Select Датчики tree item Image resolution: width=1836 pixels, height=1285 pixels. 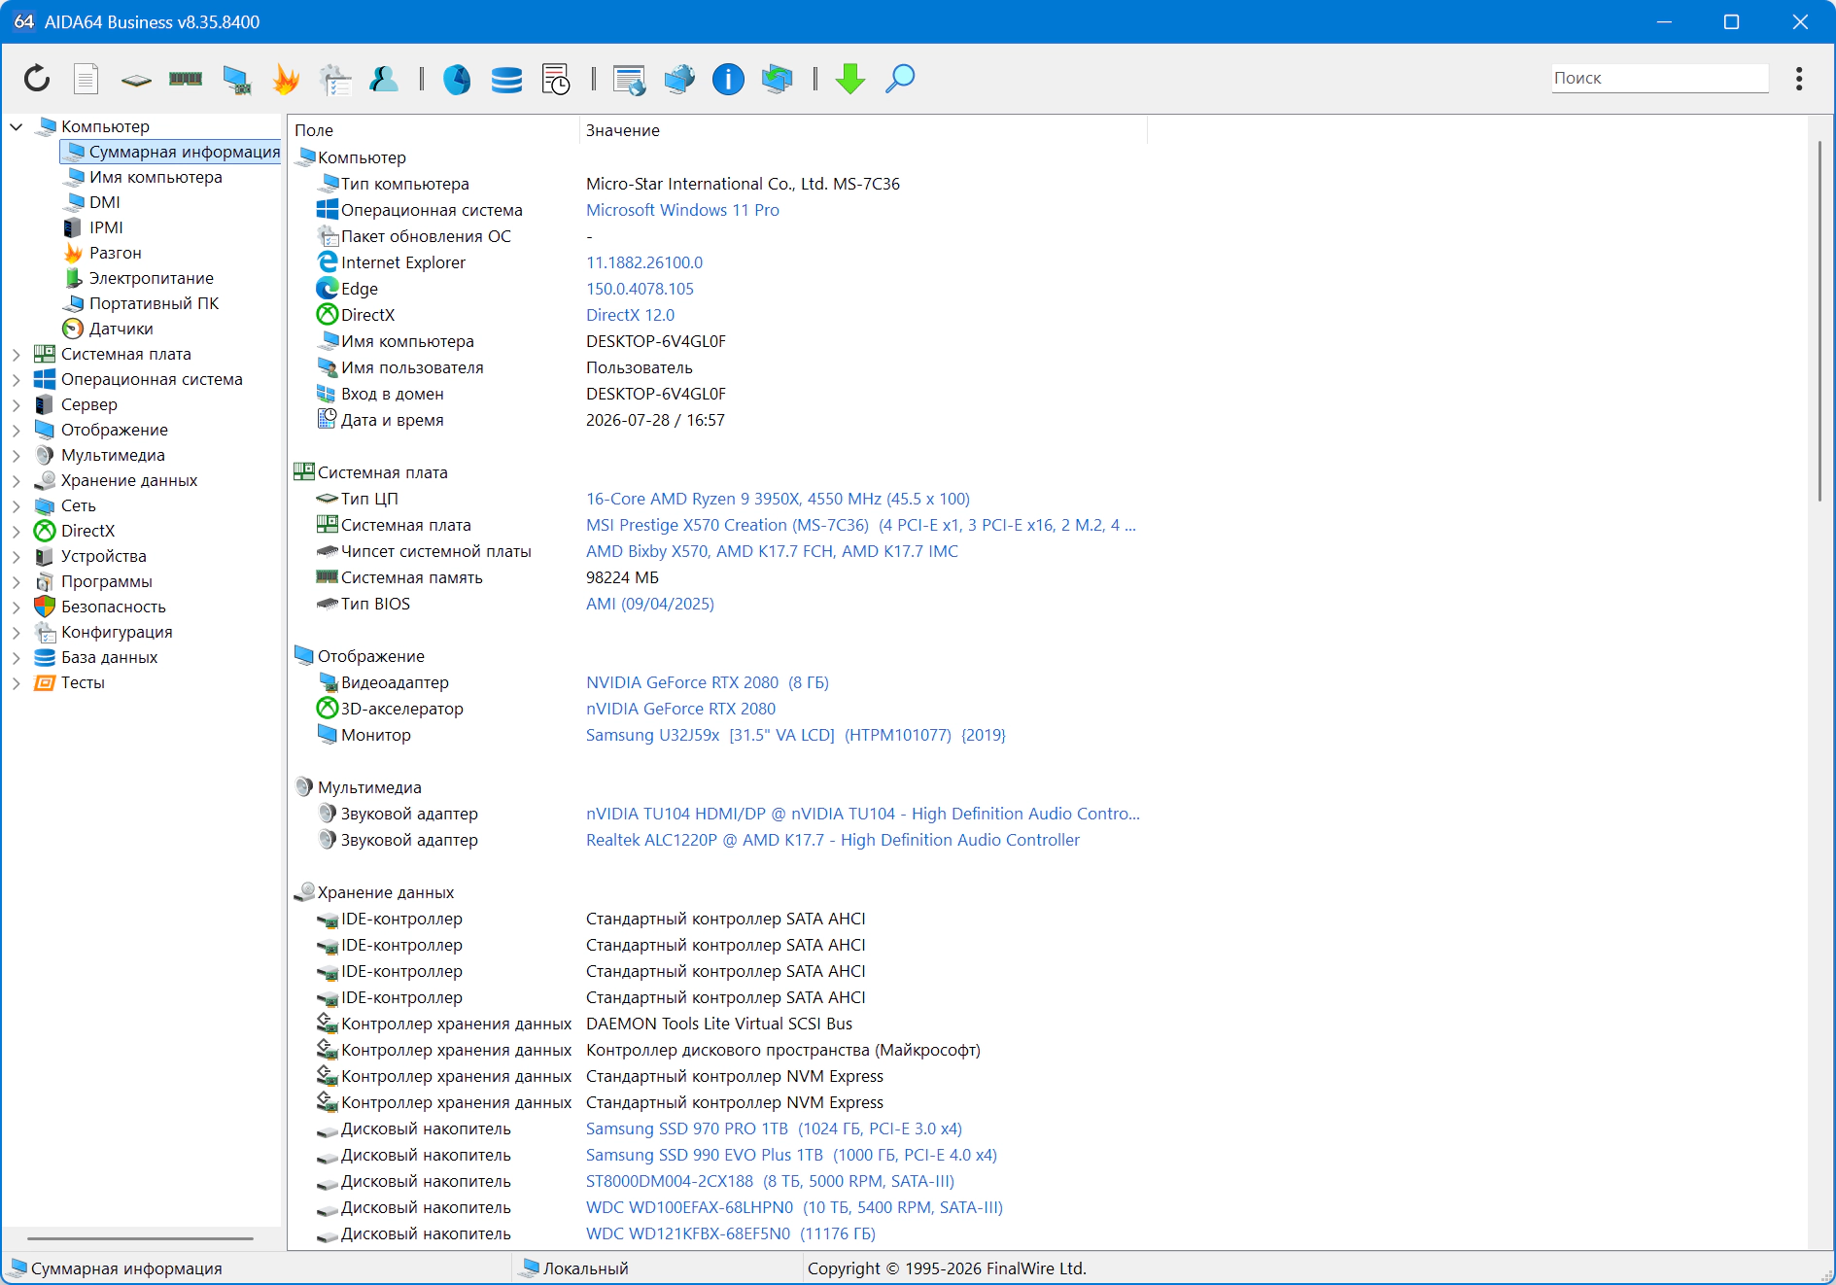pos(121,329)
